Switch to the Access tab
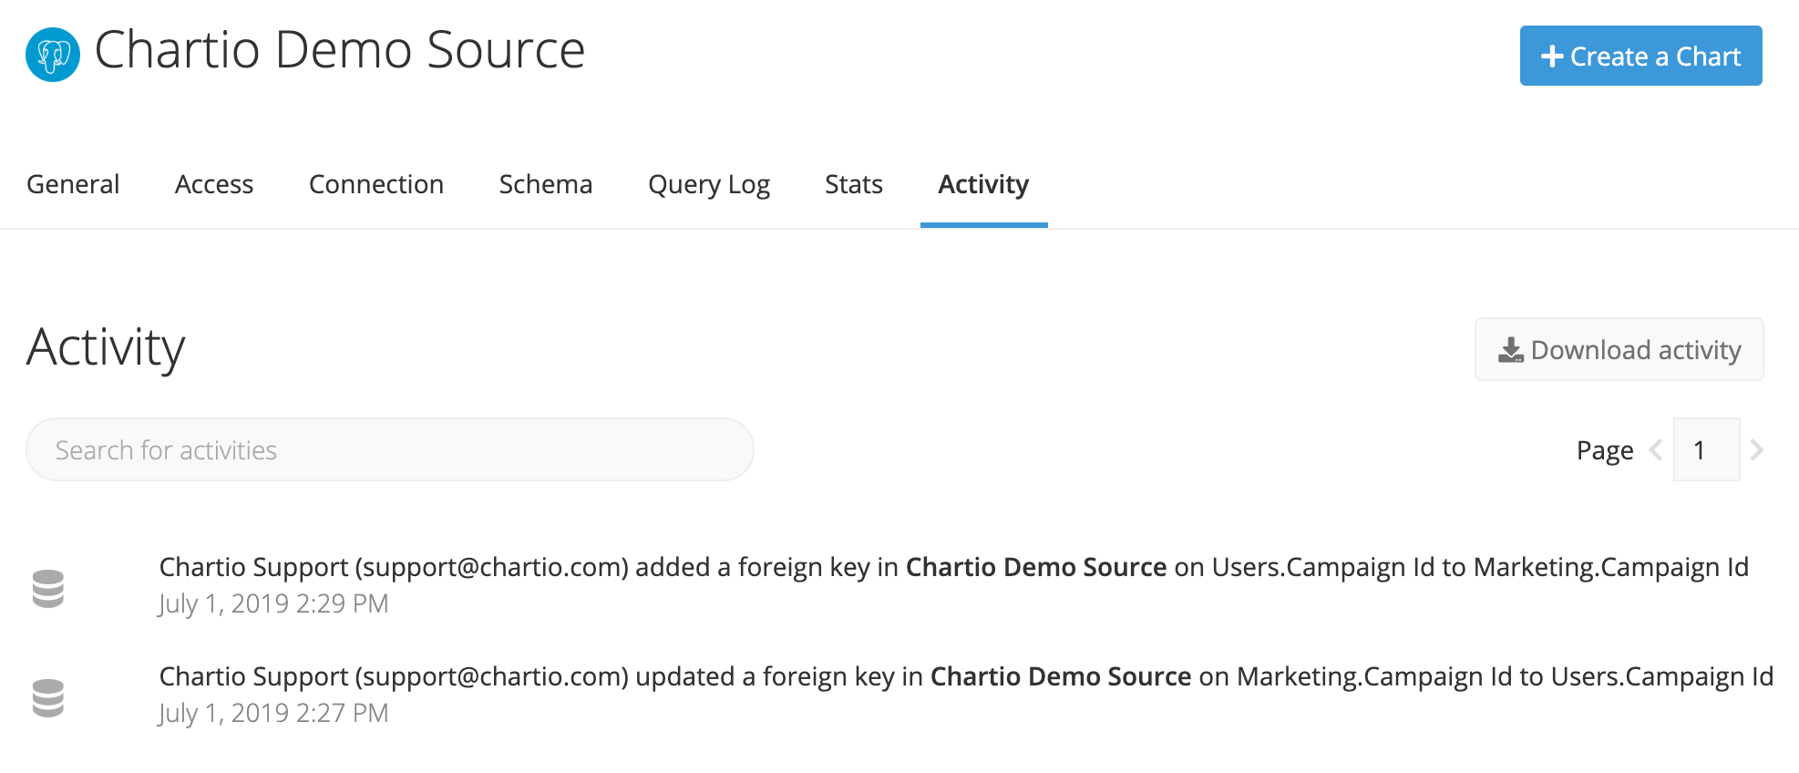The width and height of the screenshot is (1799, 773). tap(214, 184)
